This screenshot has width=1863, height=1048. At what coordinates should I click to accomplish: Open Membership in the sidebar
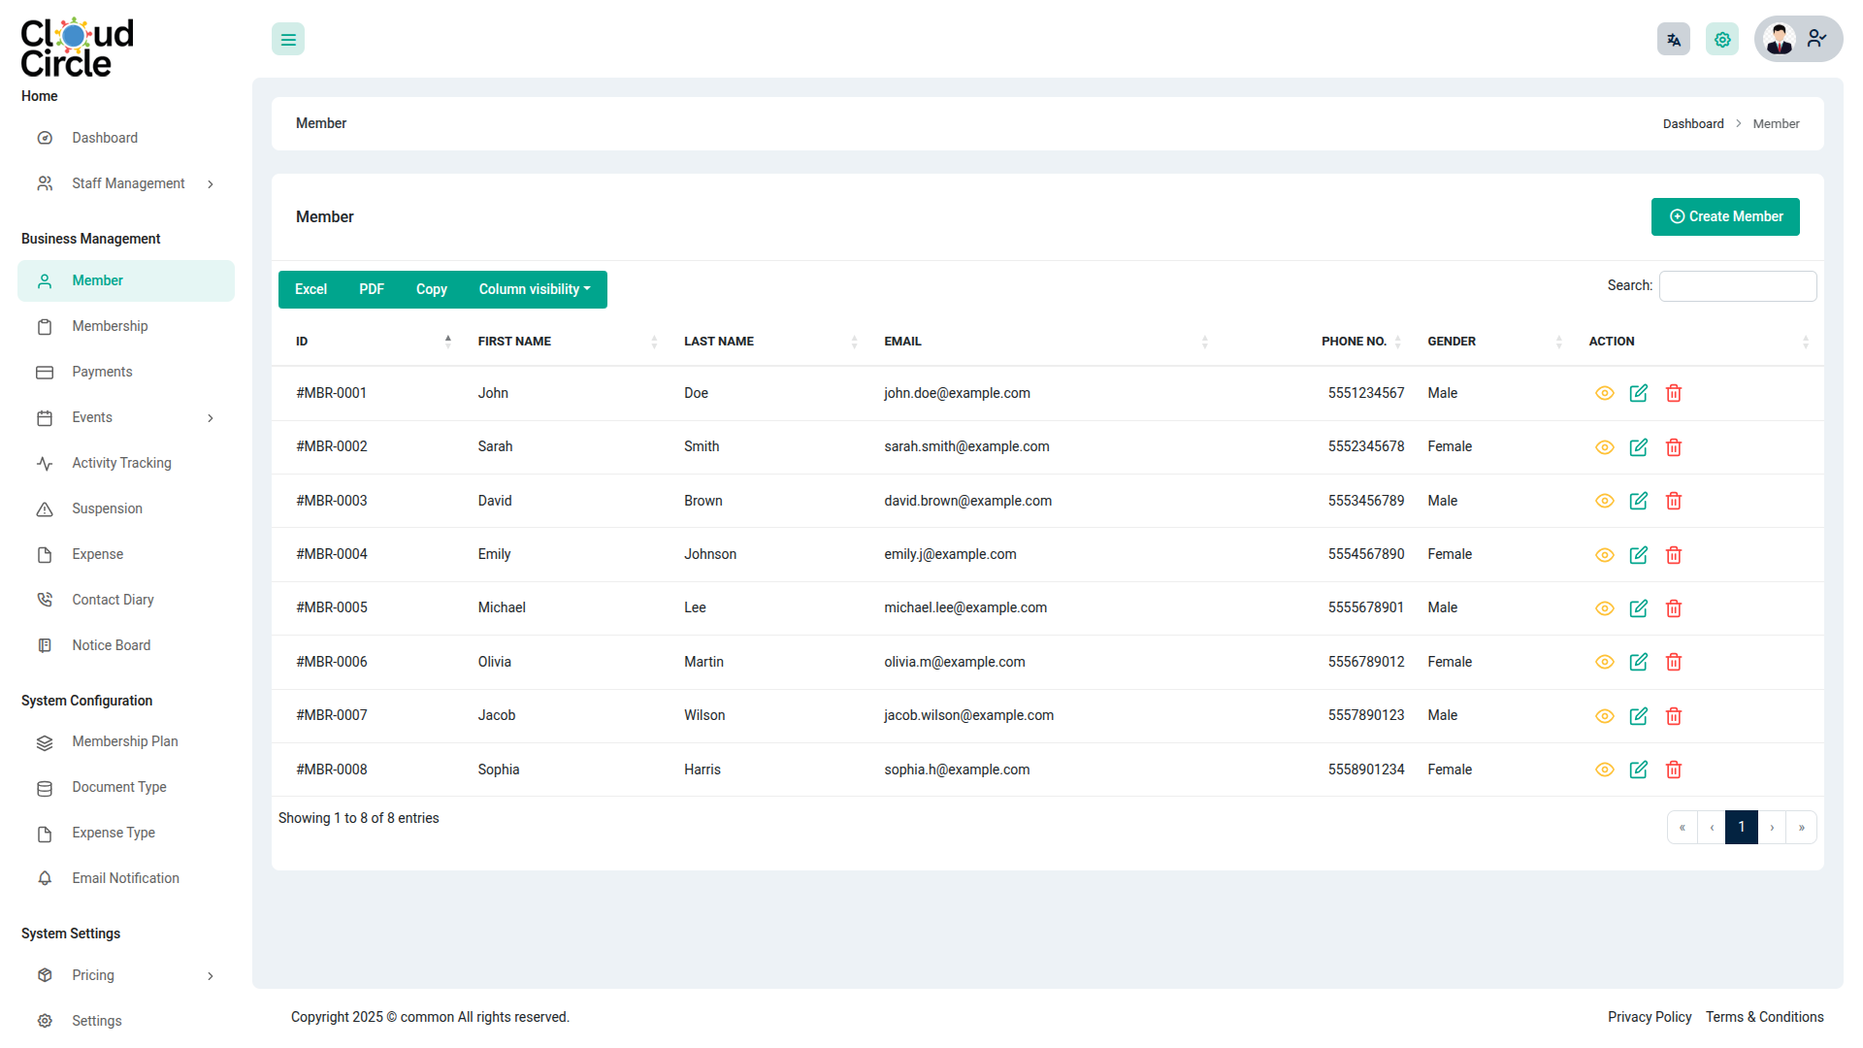click(110, 326)
